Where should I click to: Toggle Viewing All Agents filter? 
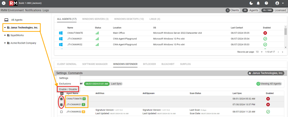click(269, 84)
